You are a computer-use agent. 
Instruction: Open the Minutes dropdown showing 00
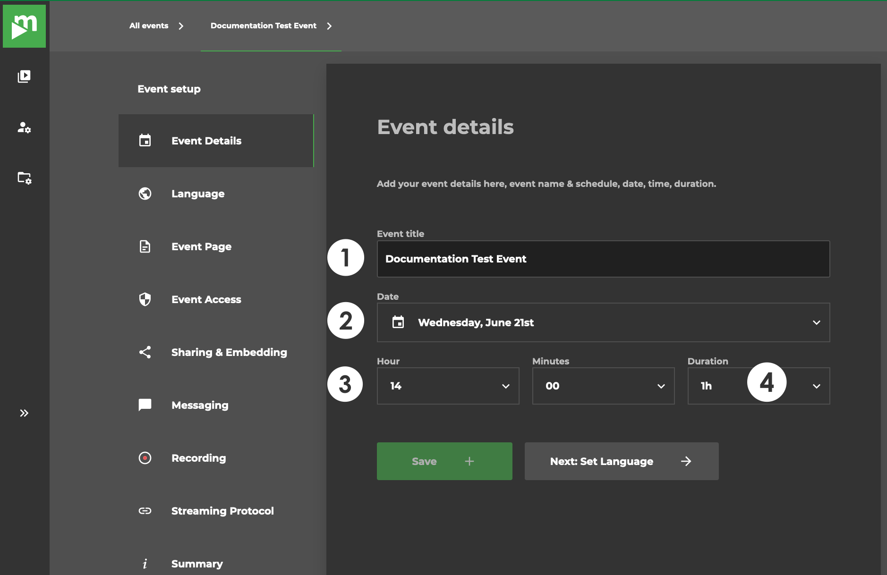[603, 386]
